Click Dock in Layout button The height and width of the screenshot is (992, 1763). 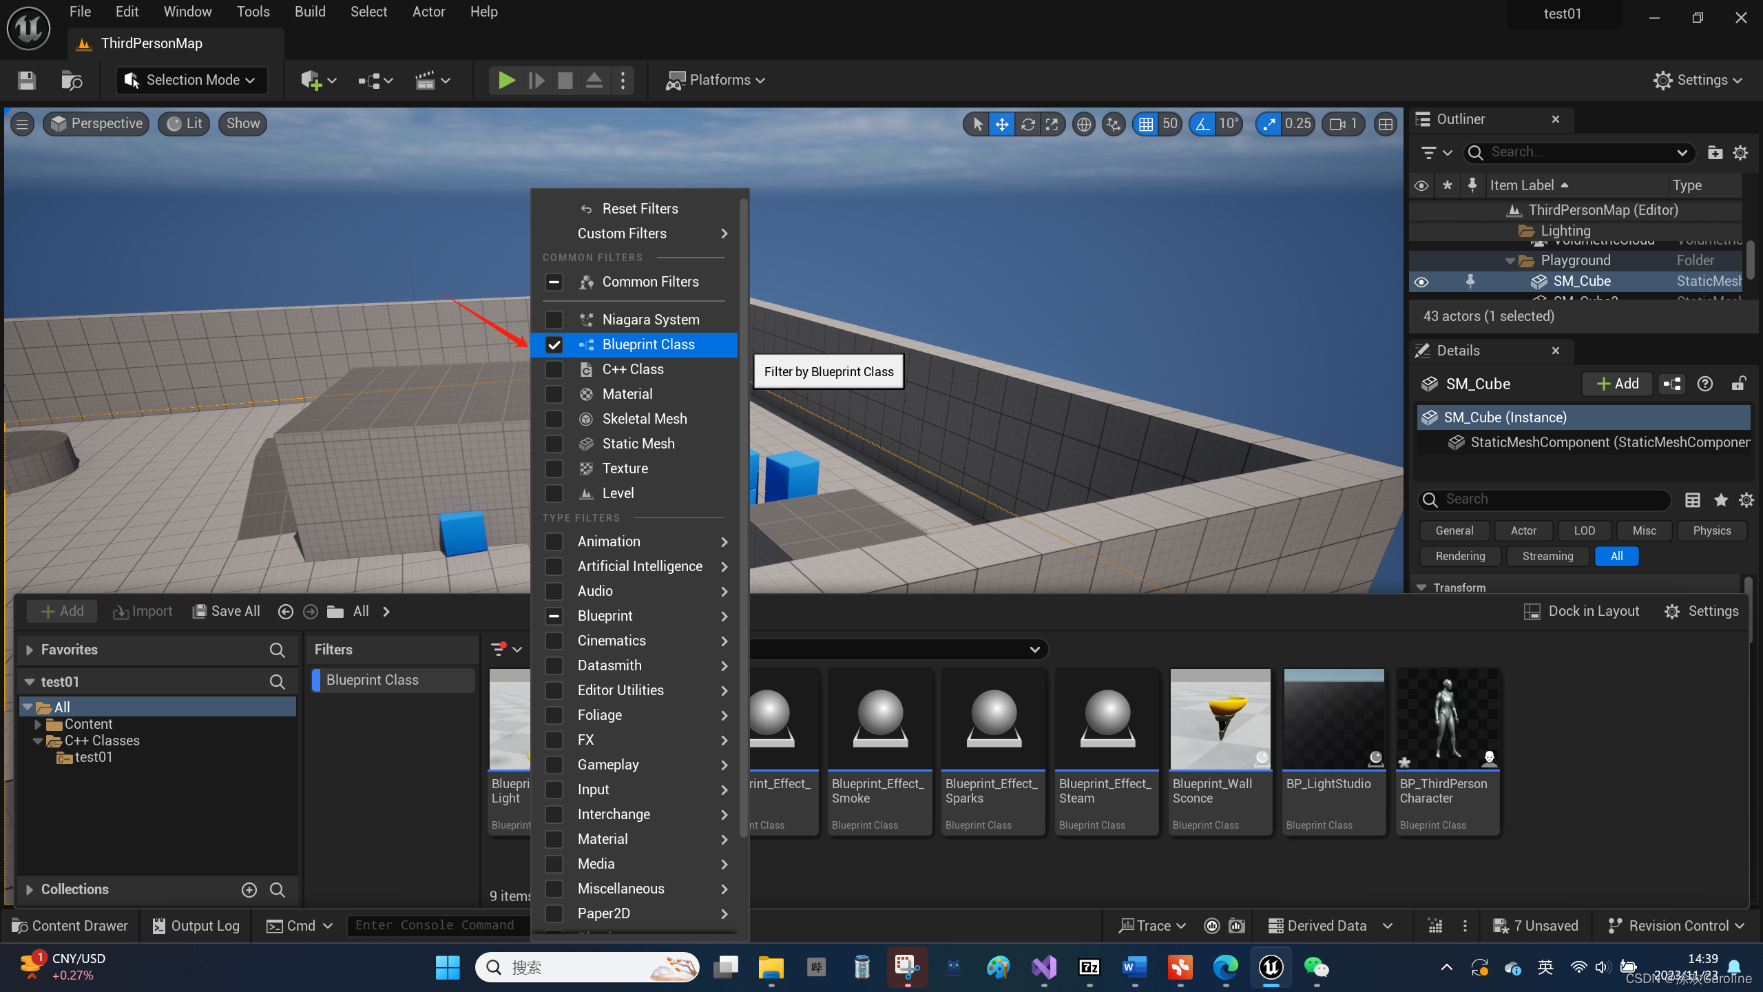[x=1582, y=611]
